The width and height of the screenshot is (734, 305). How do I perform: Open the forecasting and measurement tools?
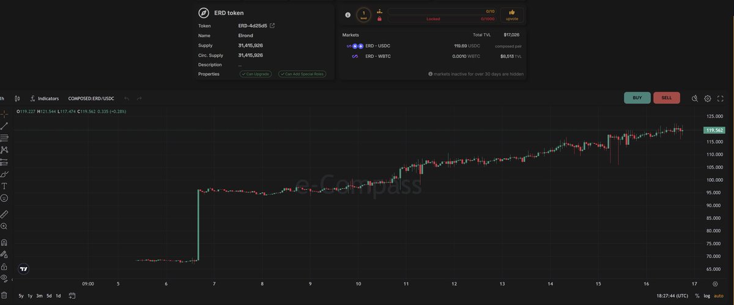click(4, 162)
